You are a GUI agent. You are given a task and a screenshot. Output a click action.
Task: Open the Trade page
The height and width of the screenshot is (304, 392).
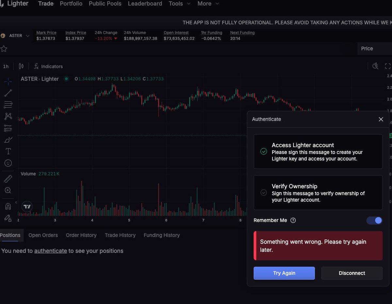(46, 4)
